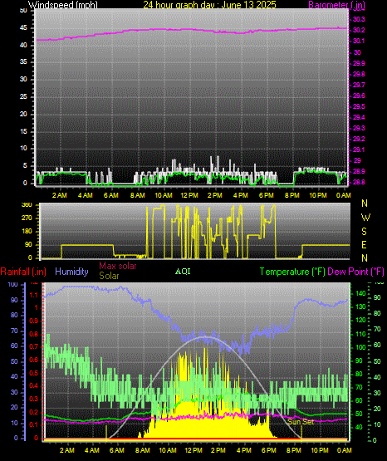Click the 30.1 barometer axis value

359,42
